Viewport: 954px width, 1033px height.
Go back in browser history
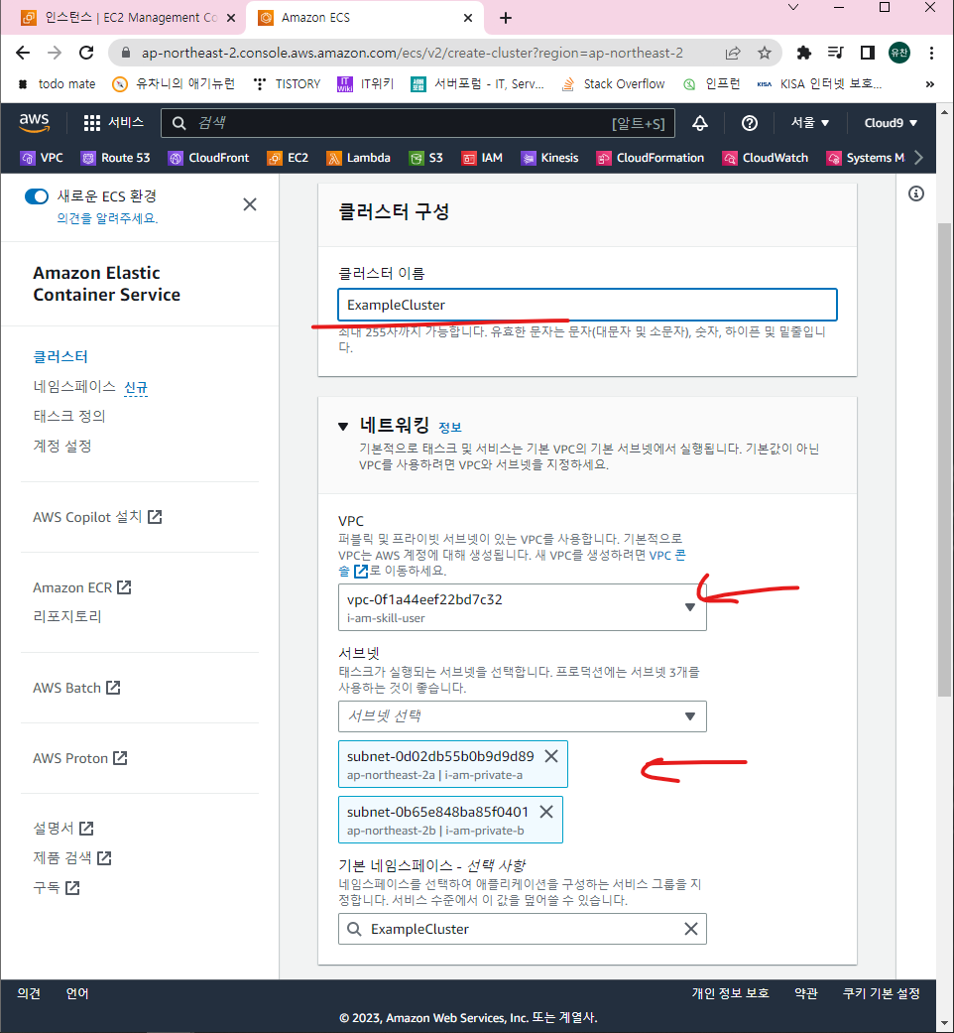tap(23, 53)
